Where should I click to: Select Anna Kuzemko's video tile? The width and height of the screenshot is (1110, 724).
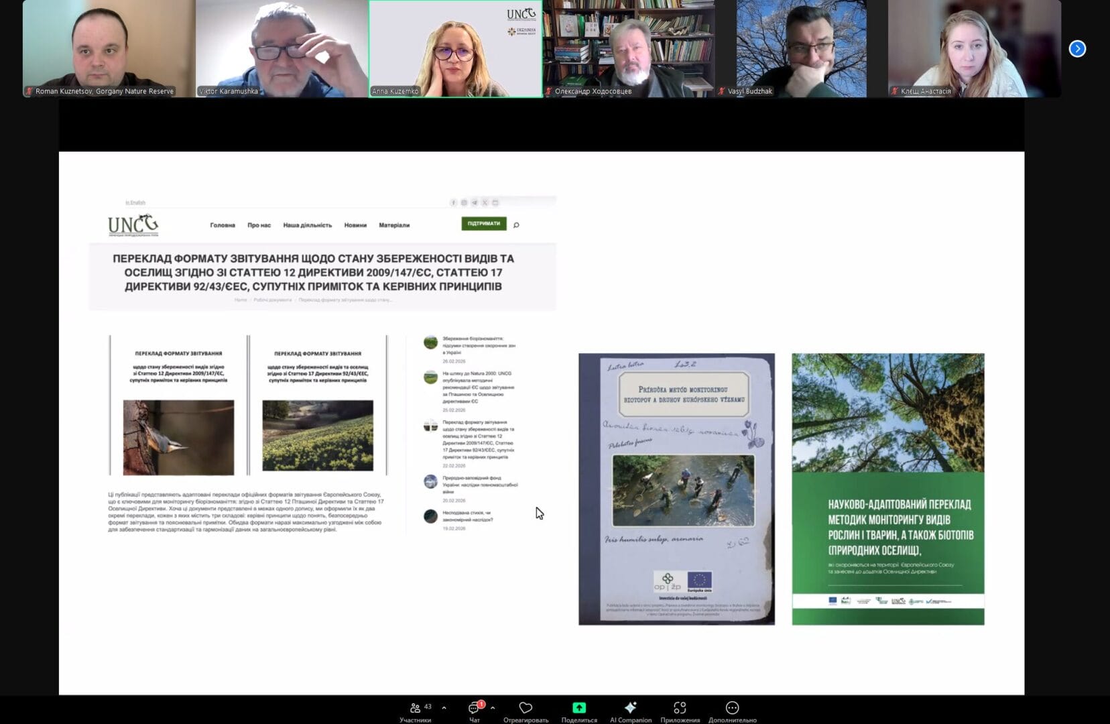click(x=455, y=49)
